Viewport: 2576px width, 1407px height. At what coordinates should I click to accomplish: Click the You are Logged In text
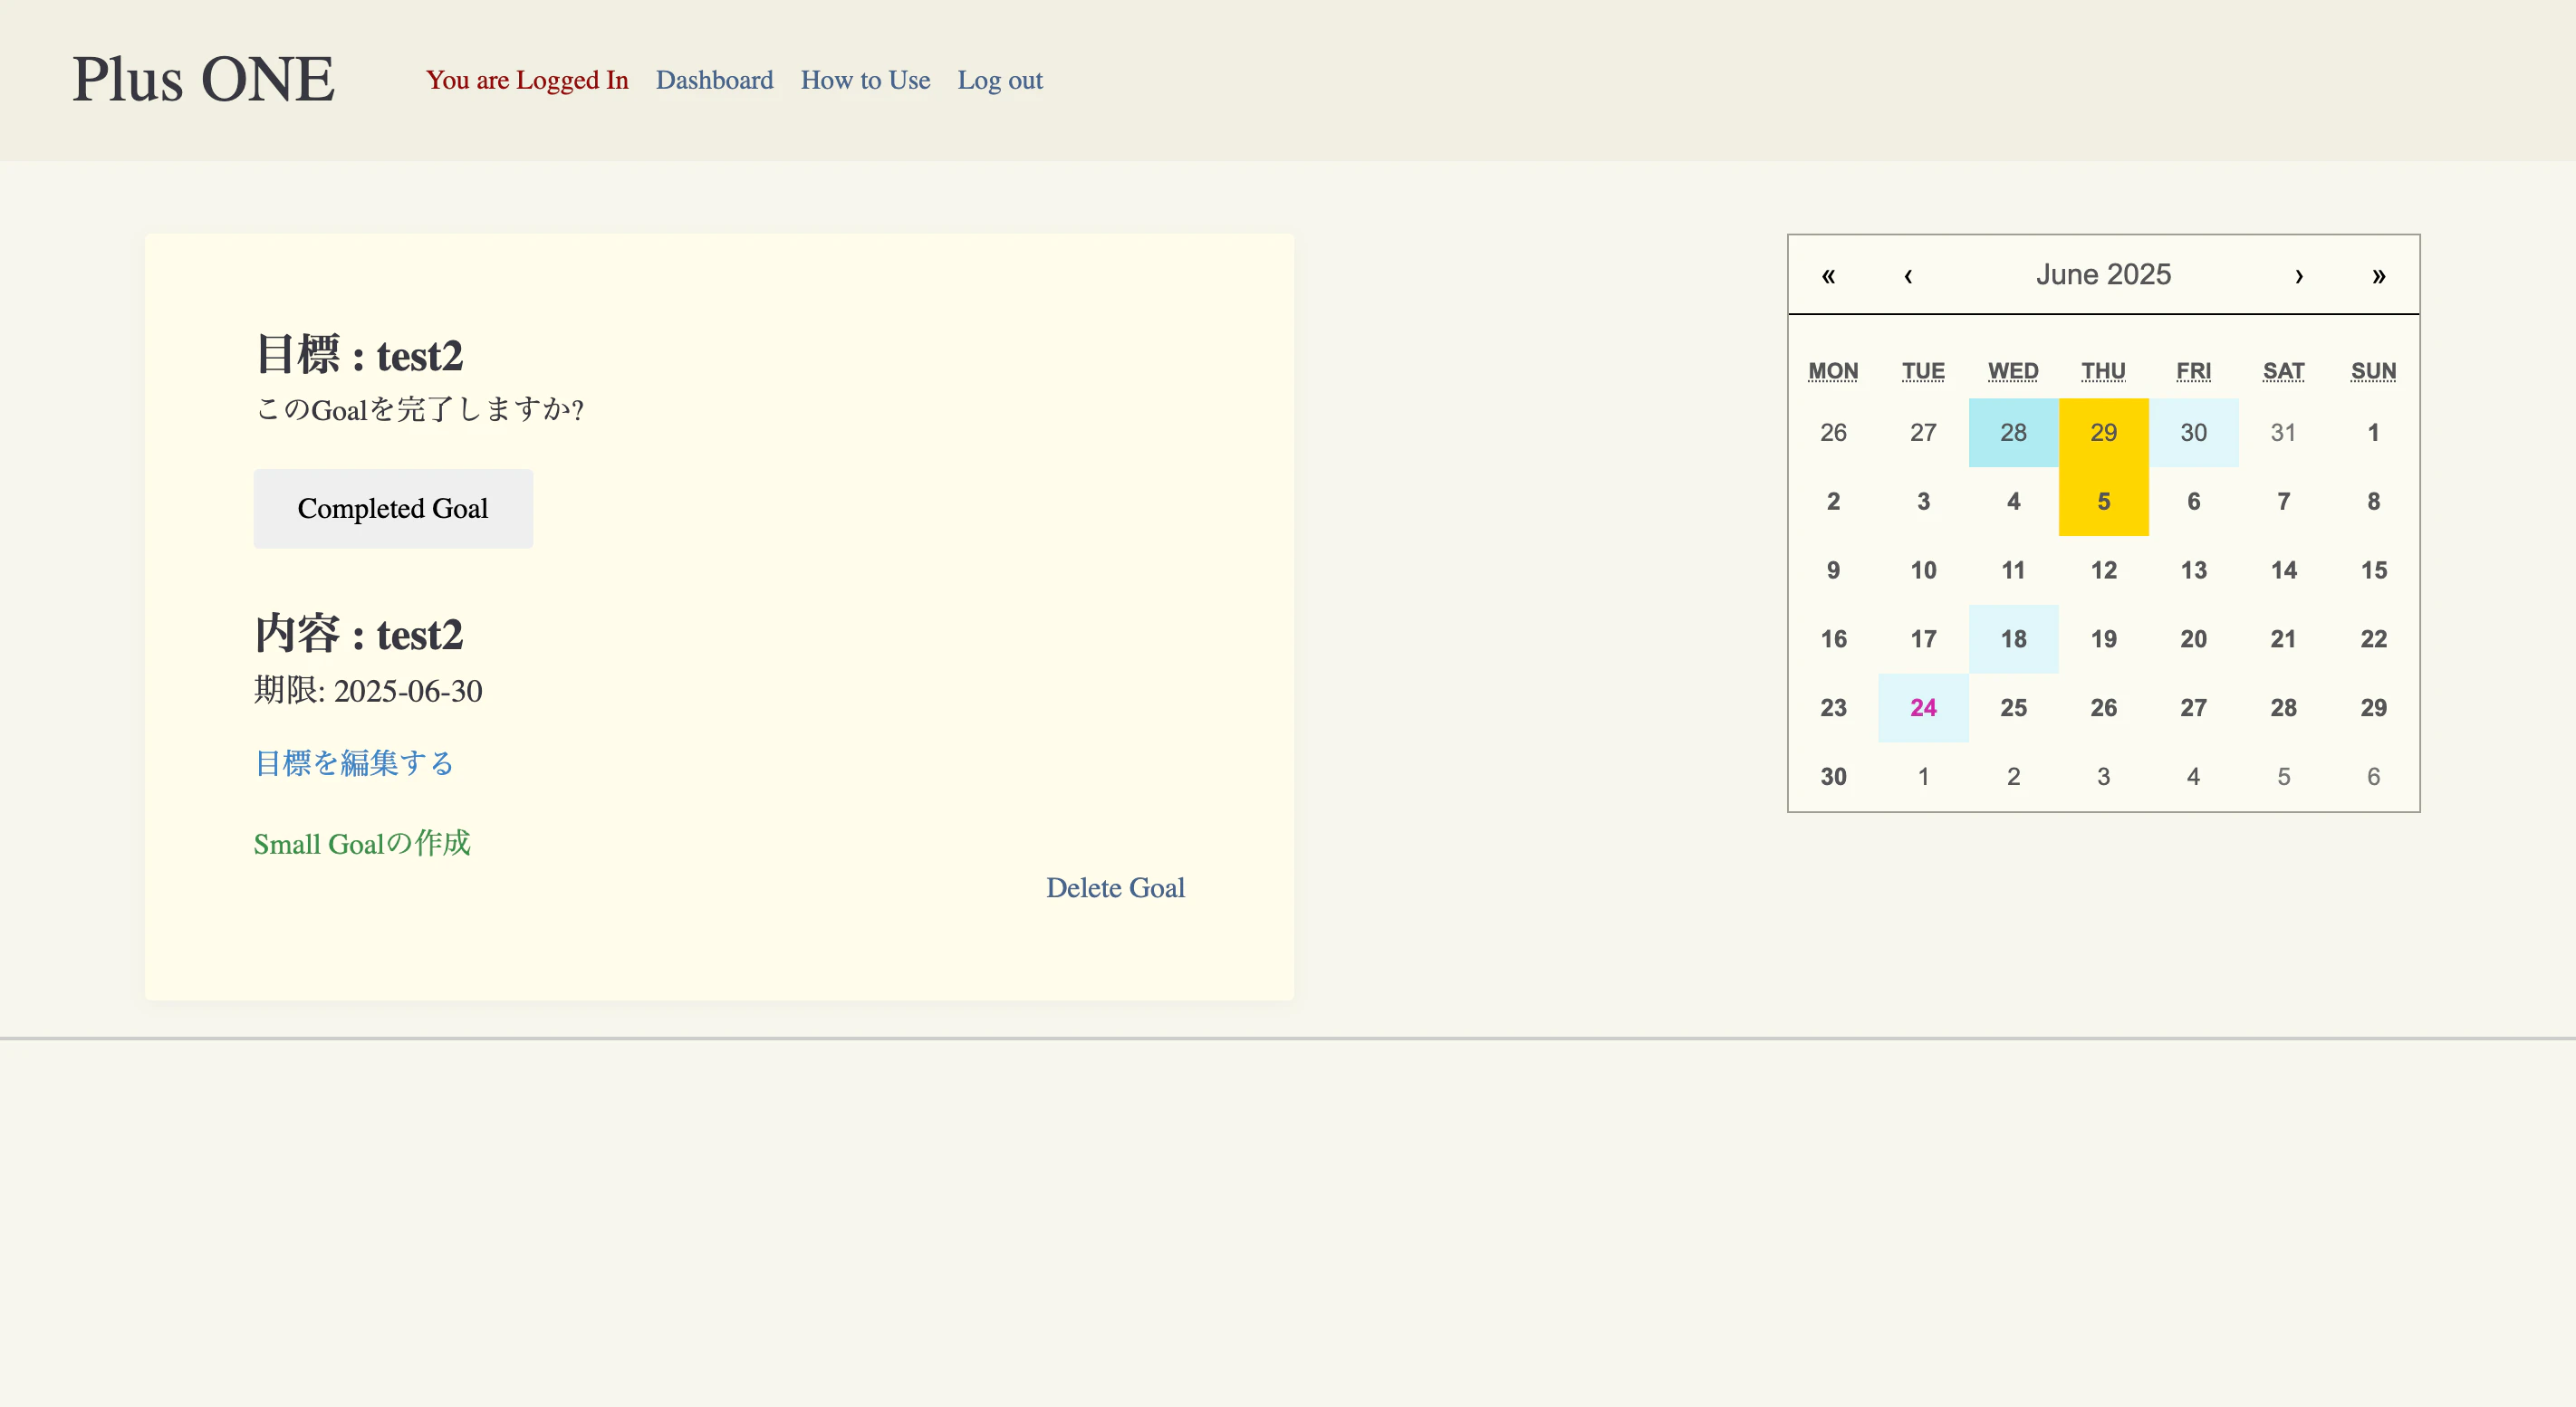tap(527, 80)
